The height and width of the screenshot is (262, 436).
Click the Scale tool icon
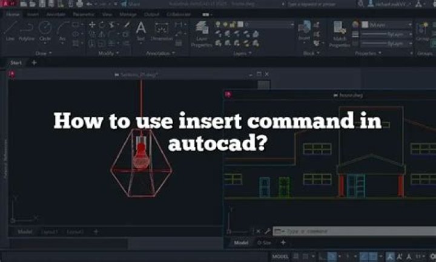click(102, 44)
